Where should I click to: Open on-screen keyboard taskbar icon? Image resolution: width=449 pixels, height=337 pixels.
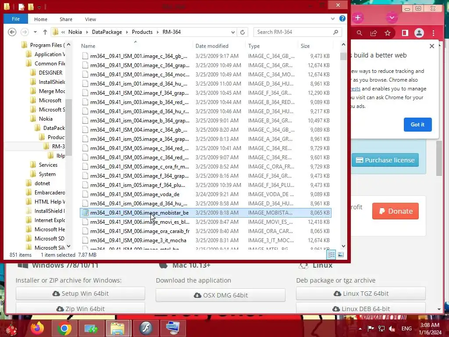pos(173,328)
